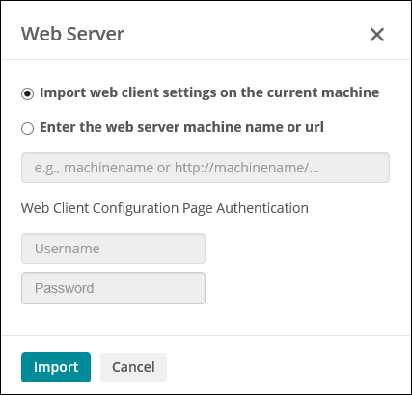Click the teal Import button
The height and width of the screenshot is (395, 412).
[x=56, y=367]
